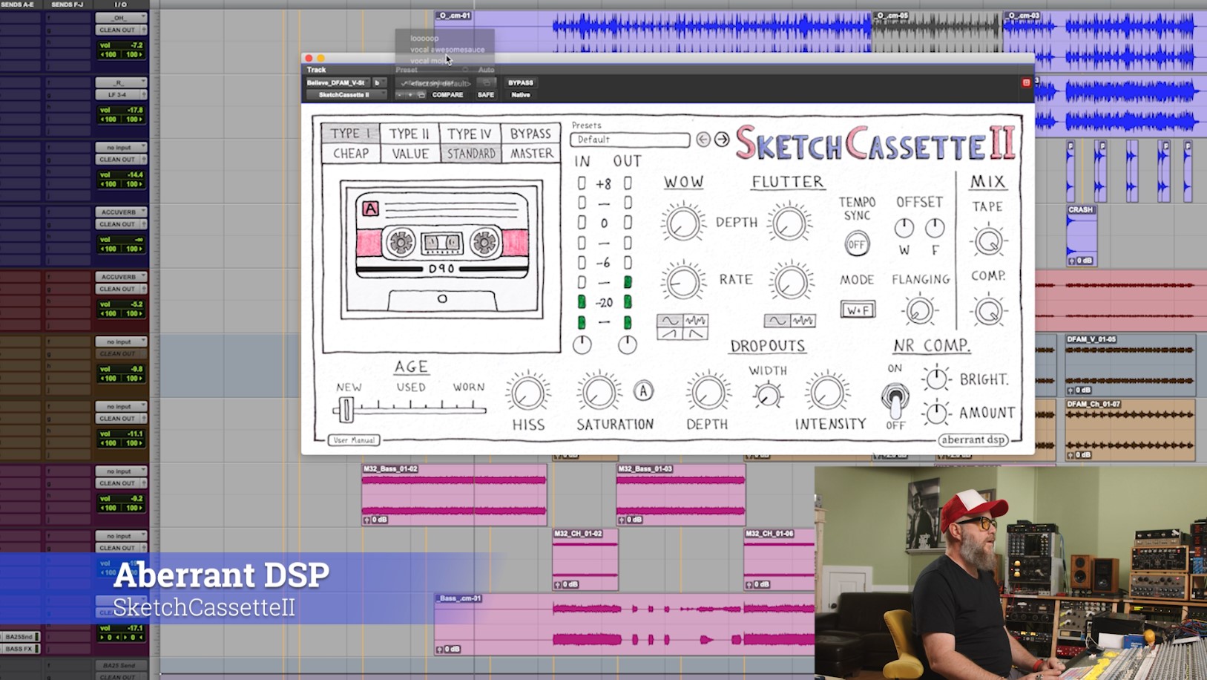Click the Wow Rate knob
Viewport: 1207px width, 680px height.
tap(683, 281)
